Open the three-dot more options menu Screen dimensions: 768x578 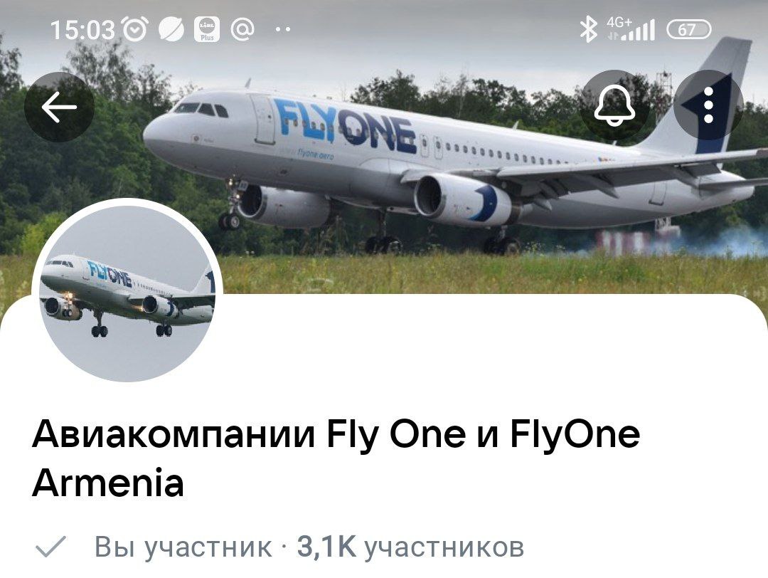[708, 106]
